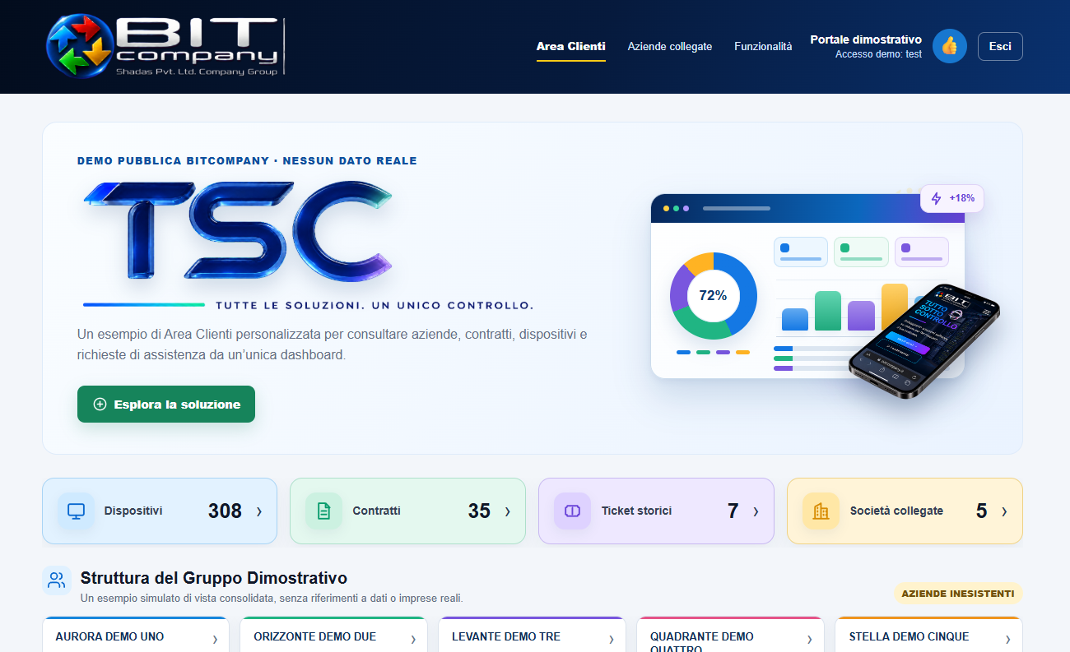Image resolution: width=1070 pixels, height=652 pixels.
Task: Select the AURORA DEMO UNO company name
Action: pyautogui.click(x=109, y=636)
